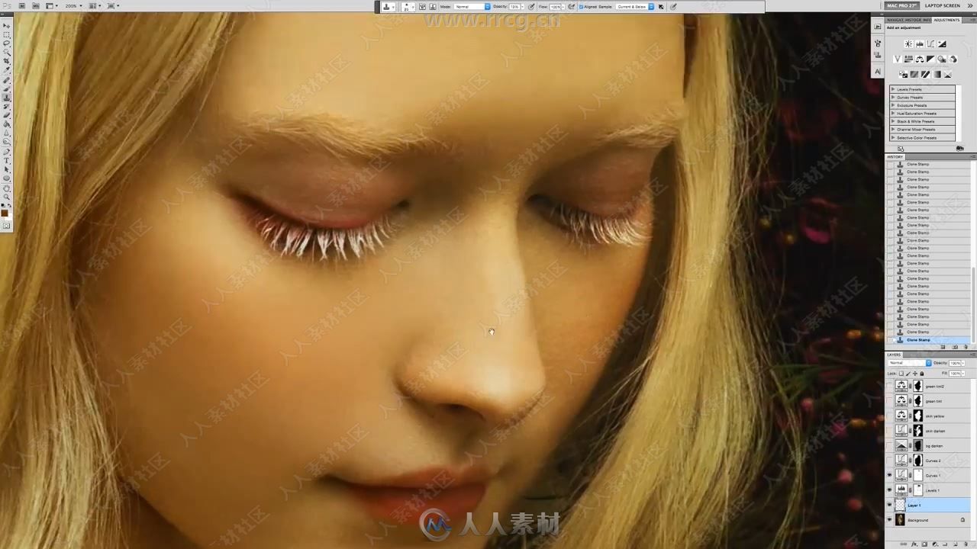This screenshot has width=977, height=549.
Task: Show the green tint layer
Action: click(889, 401)
